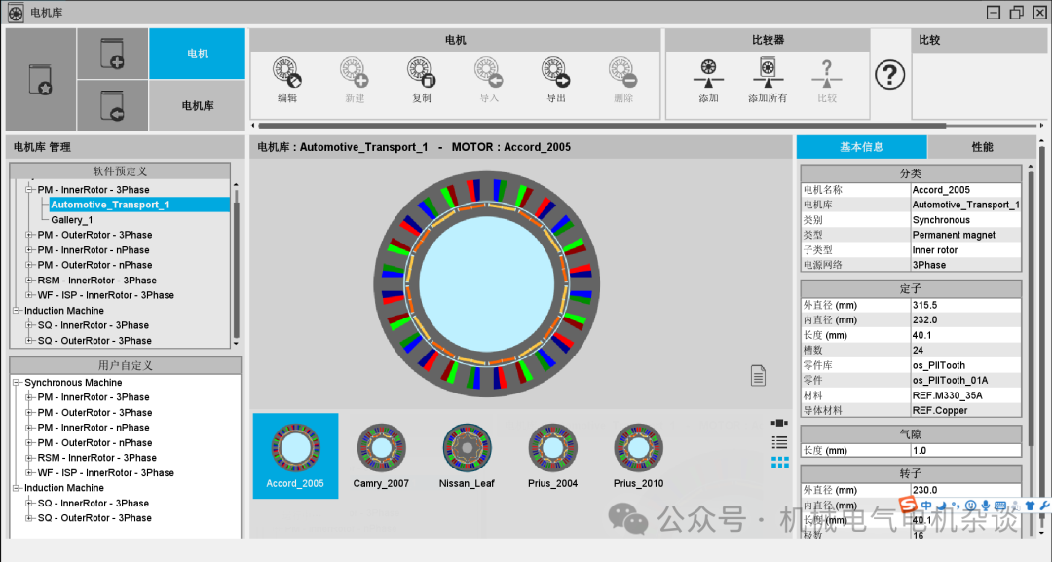Expand predefined WF - ISP - InnerRotor - 3Phase
The image size is (1052, 562).
pyautogui.click(x=29, y=295)
